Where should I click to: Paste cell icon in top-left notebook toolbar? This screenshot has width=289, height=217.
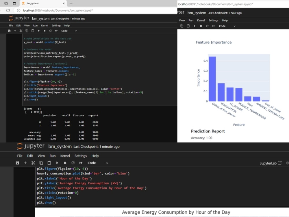coord(33,31)
